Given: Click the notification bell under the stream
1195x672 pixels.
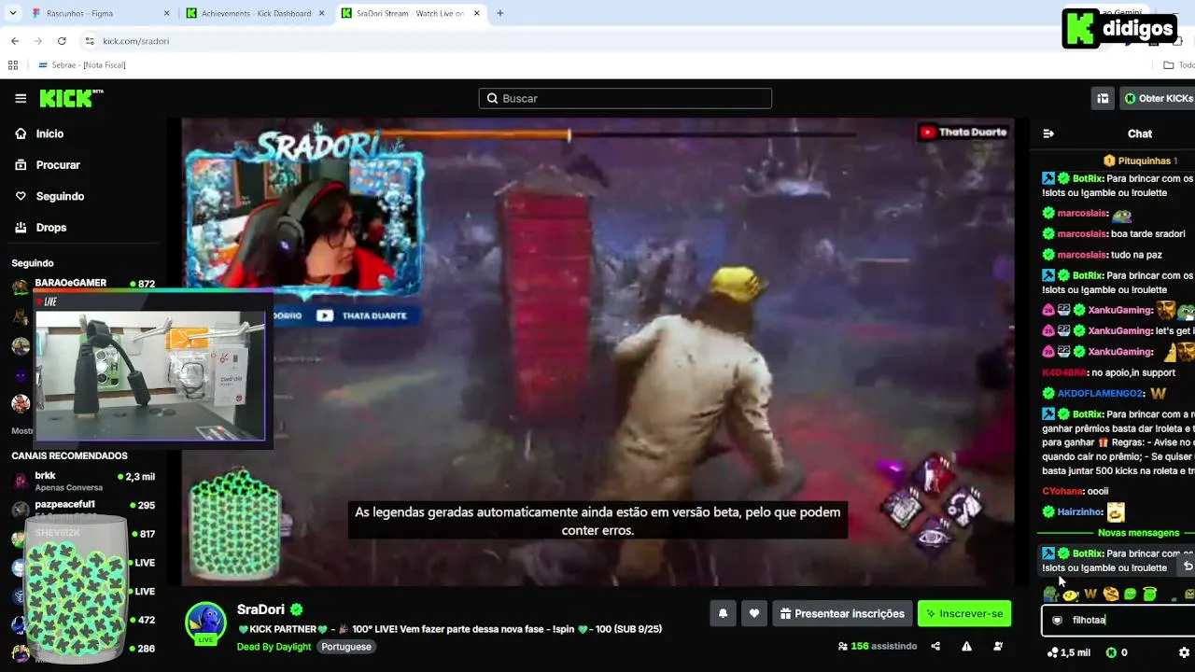Looking at the screenshot, I should click(x=723, y=613).
